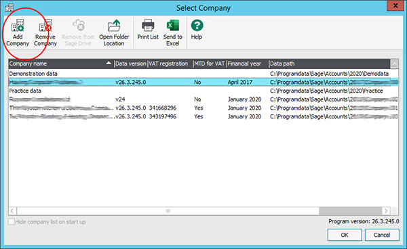Viewport: 407px width, 249px height.
Task: Click the Remove Company icon
Action: (45, 25)
